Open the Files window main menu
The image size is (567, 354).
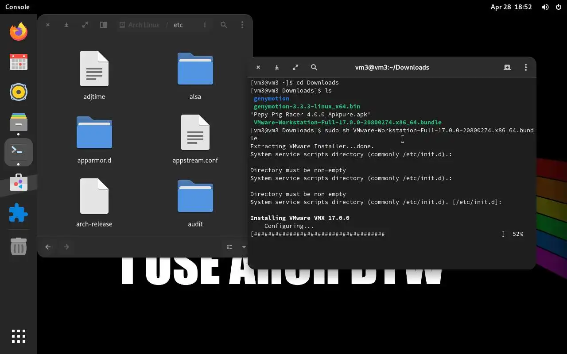pyautogui.click(x=242, y=25)
